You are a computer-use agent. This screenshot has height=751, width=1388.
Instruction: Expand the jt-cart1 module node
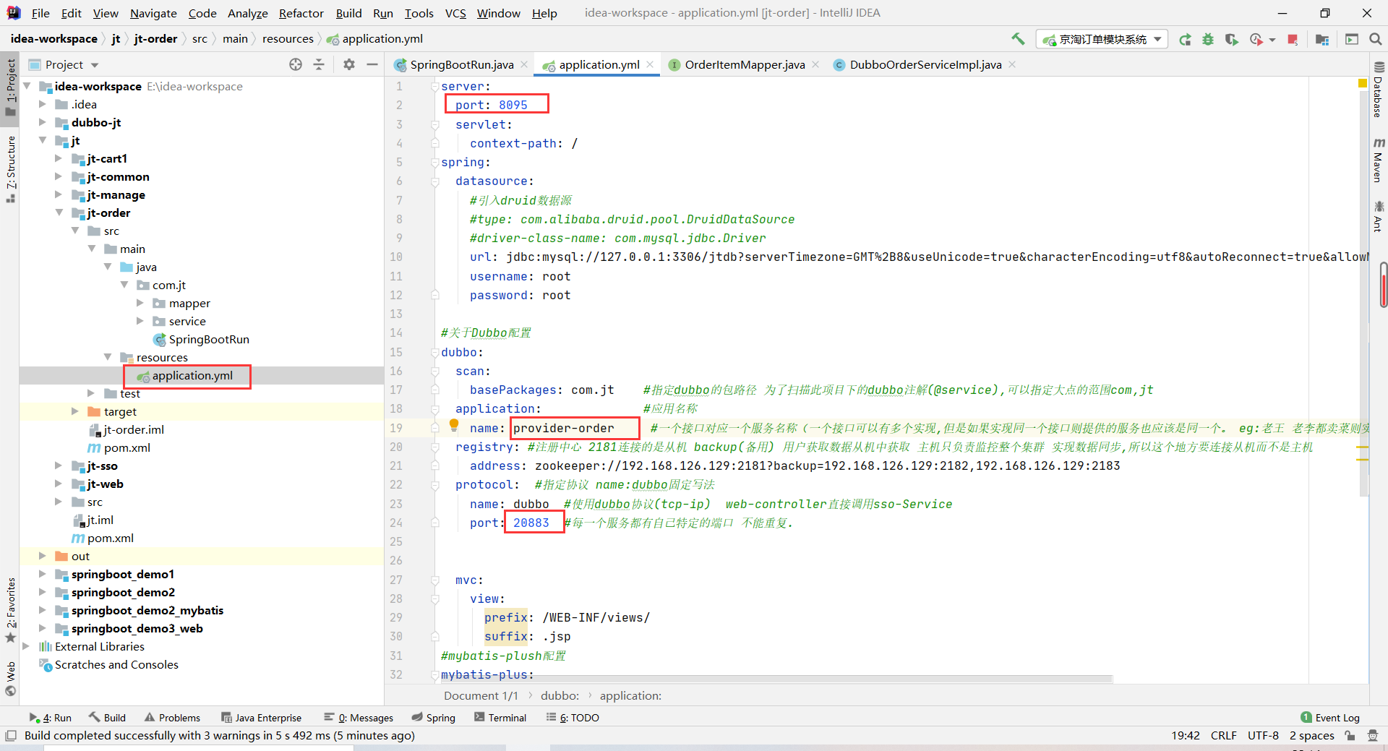point(59,158)
